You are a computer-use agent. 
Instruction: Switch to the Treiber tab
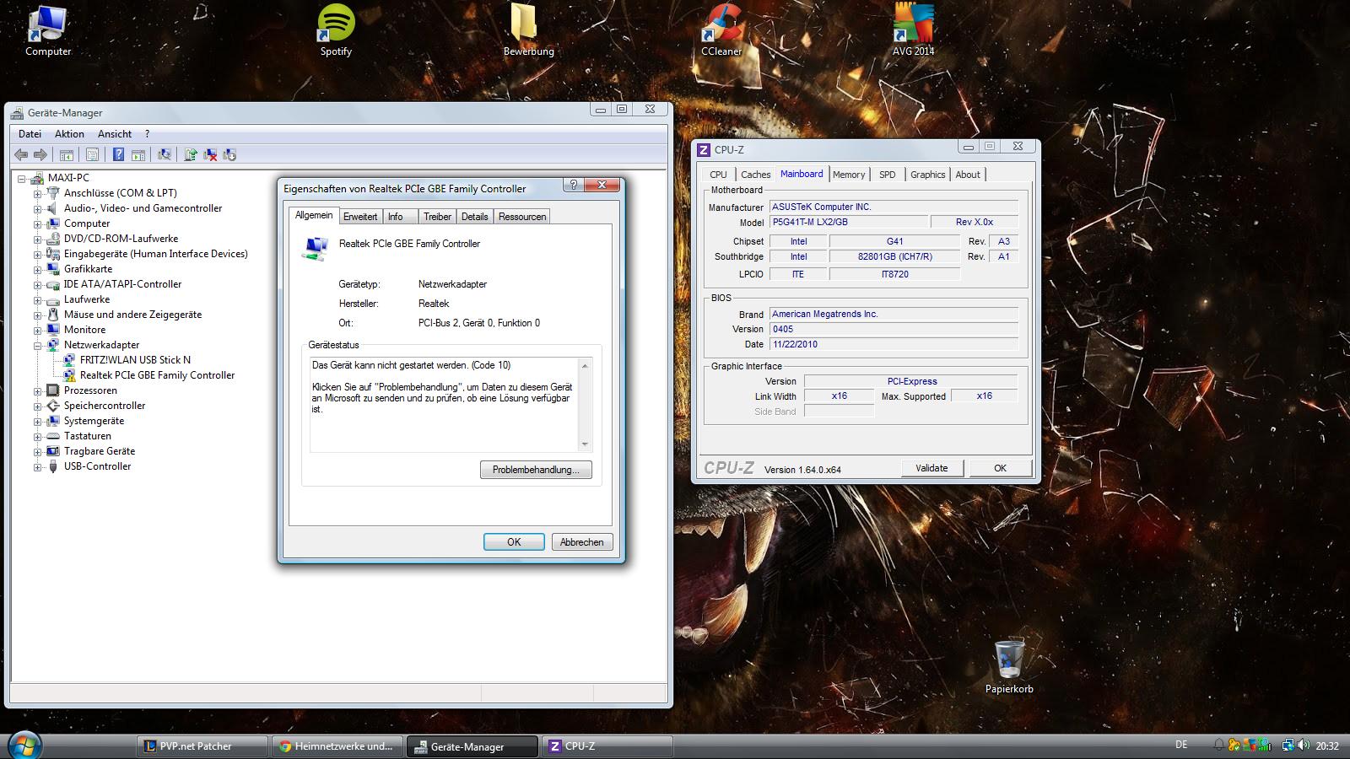coord(437,217)
